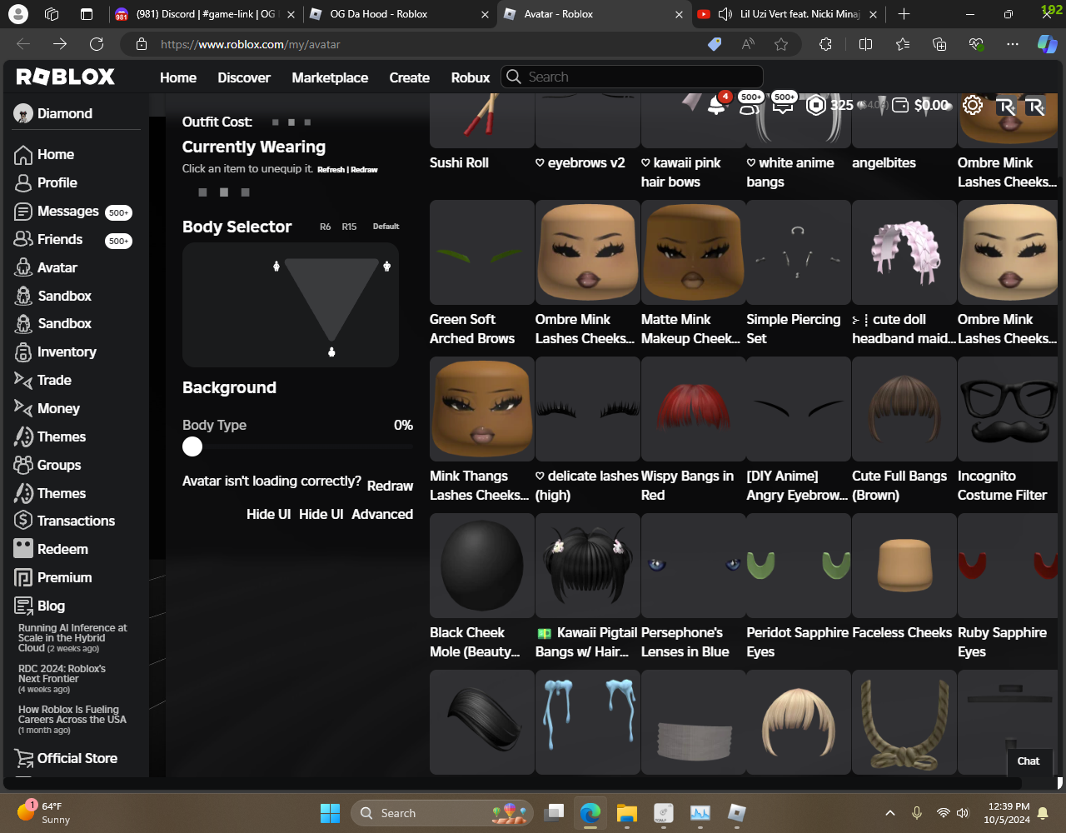Add this page to favorites star

781,44
